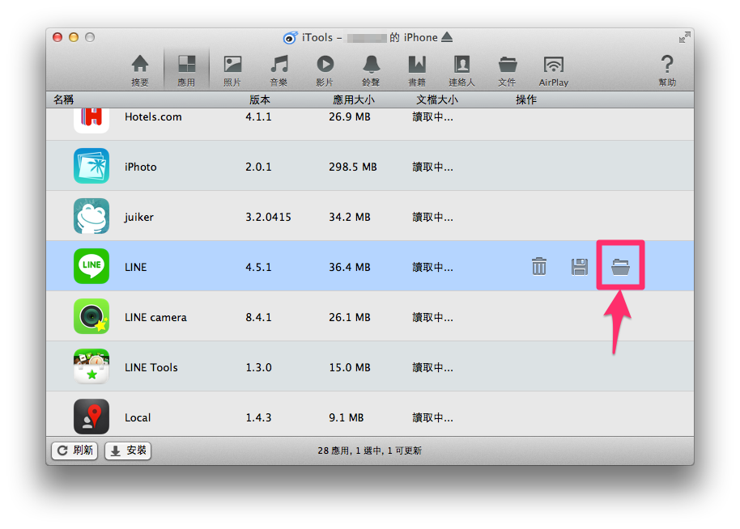Browse LINE's folder with the folder icon
This screenshot has height=529, width=740.
(x=620, y=267)
